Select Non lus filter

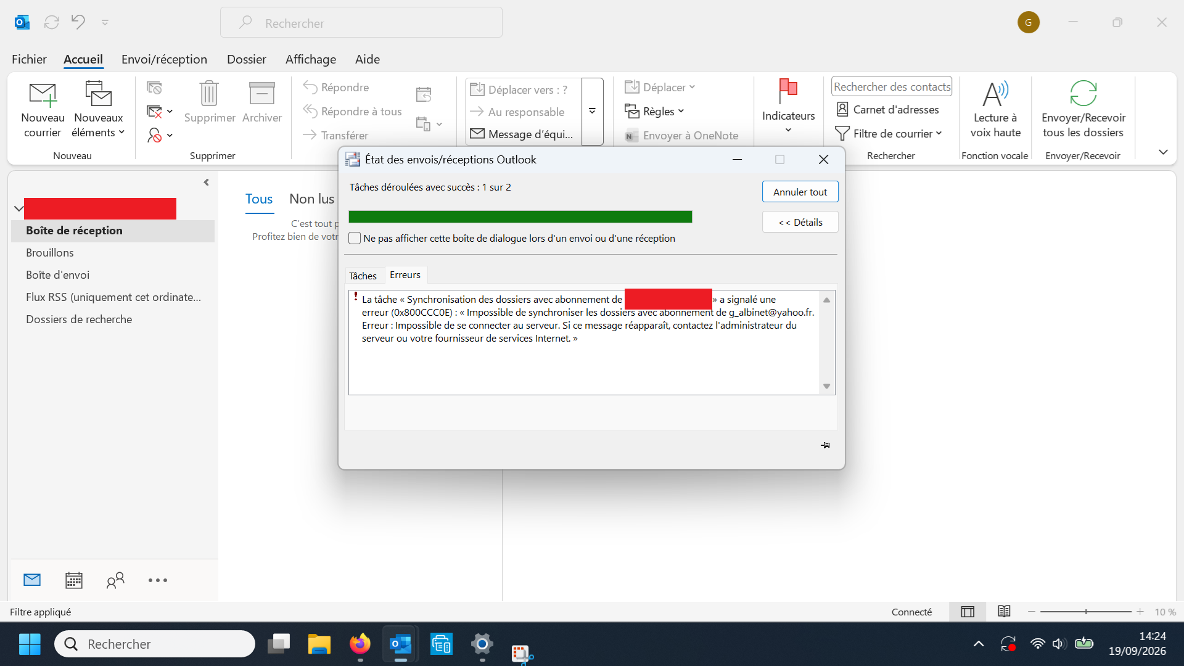pyautogui.click(x=312, y=199)
